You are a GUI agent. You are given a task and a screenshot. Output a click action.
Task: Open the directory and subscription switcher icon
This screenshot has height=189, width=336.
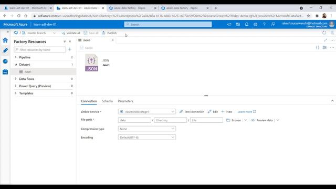click(x=238, y=25)
